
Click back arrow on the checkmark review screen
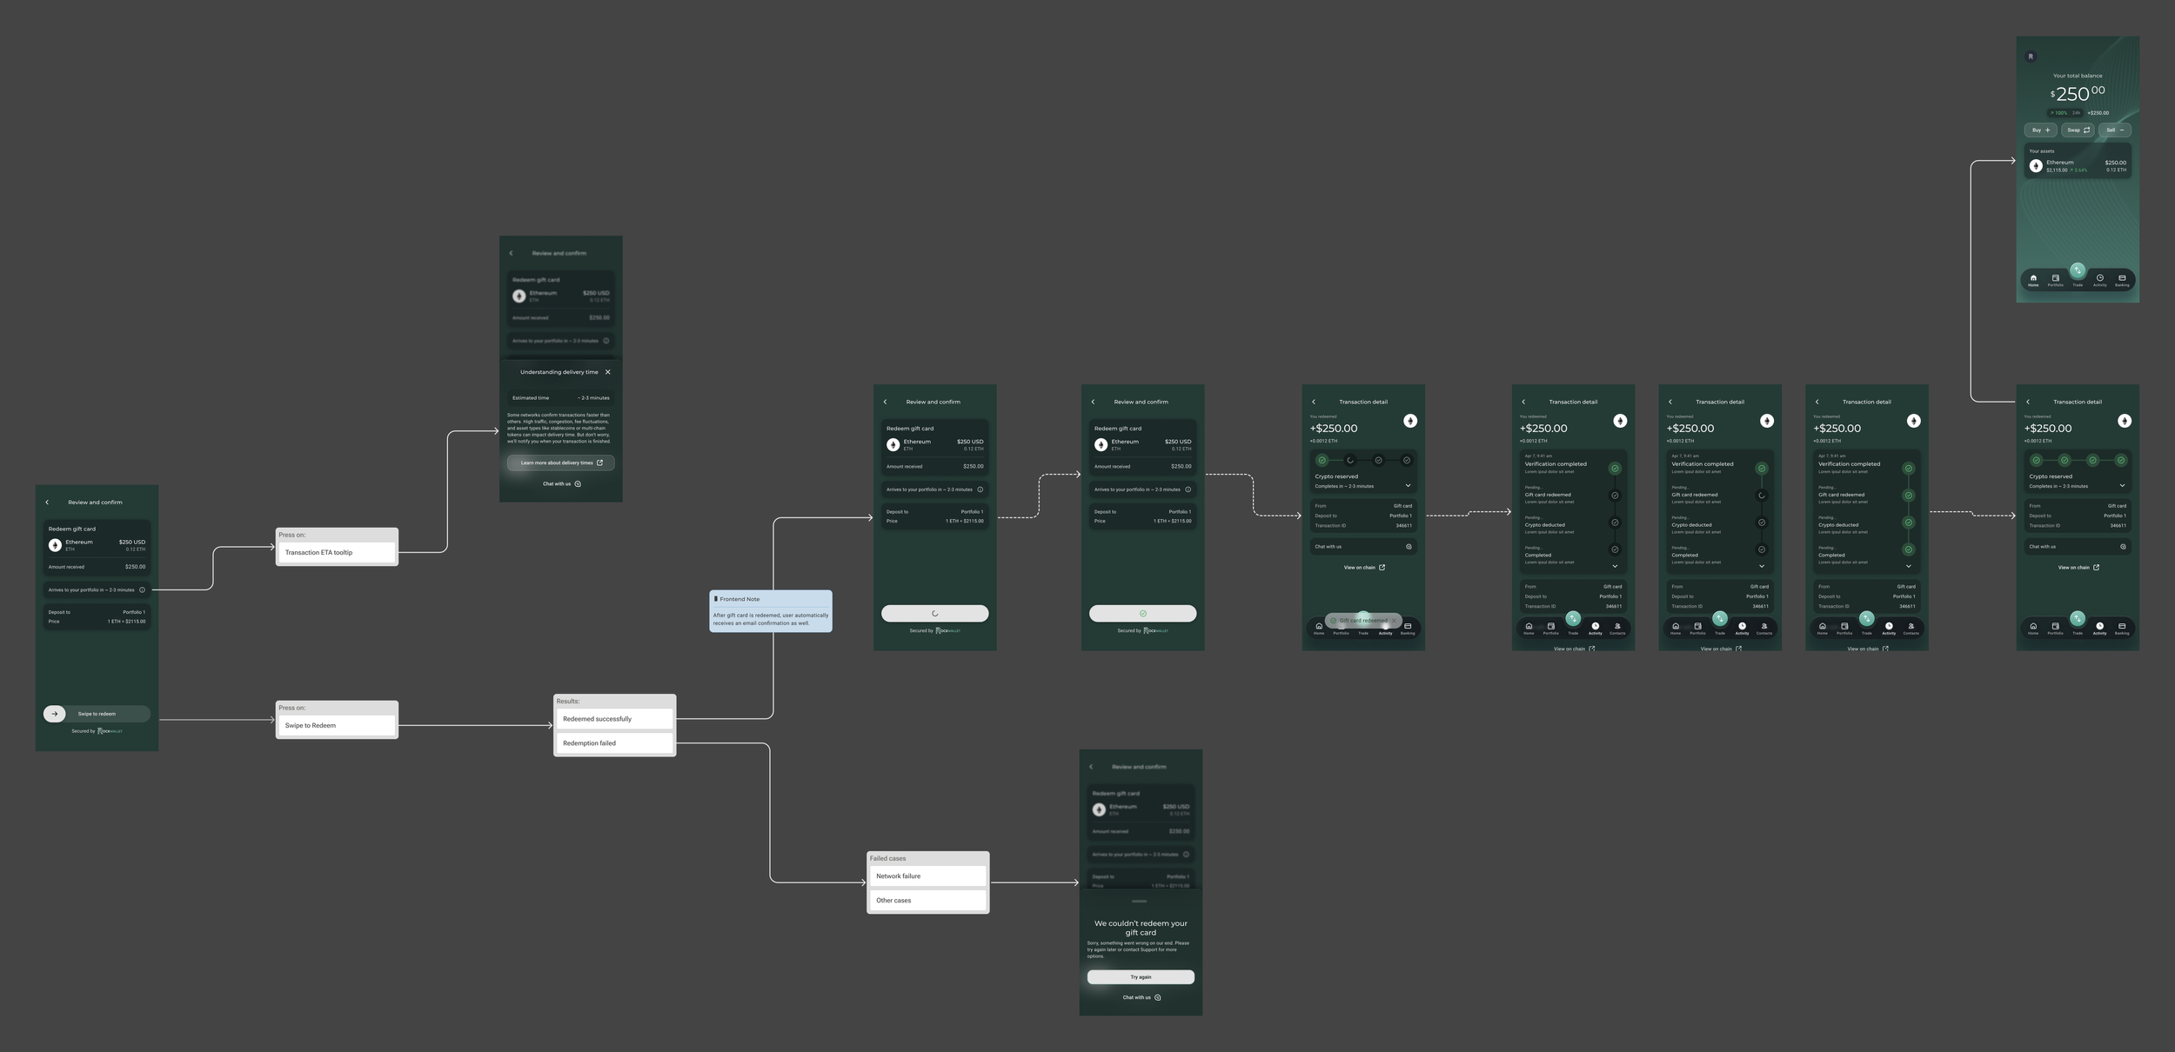1094,403
